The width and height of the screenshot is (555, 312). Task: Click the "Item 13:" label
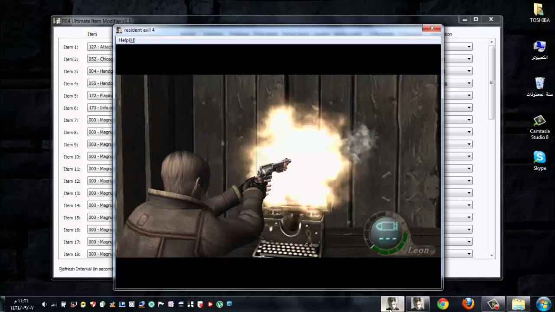[72, 193]
